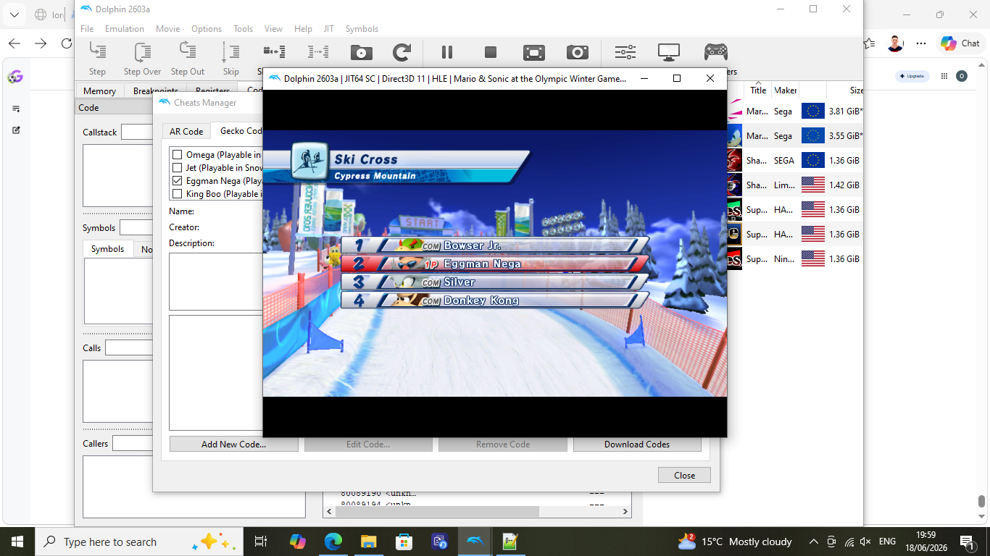Screen dimensions: 990x556
Task: Open the apps grid icon in browser page
Action: pos(944,76)
